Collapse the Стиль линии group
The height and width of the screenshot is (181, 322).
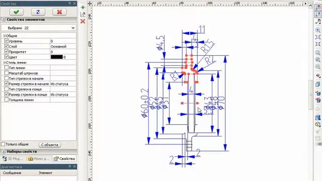click(x=5, y=62)
